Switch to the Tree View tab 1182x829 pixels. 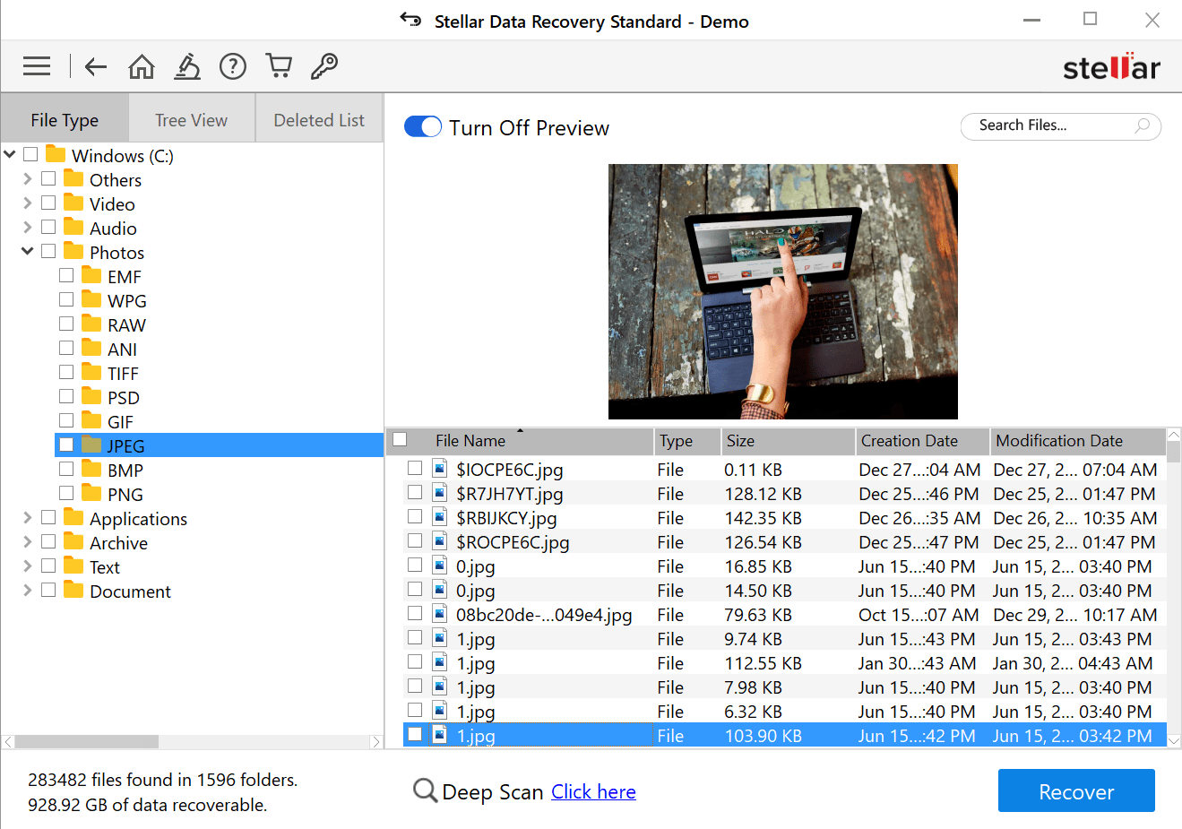(191, 120)
